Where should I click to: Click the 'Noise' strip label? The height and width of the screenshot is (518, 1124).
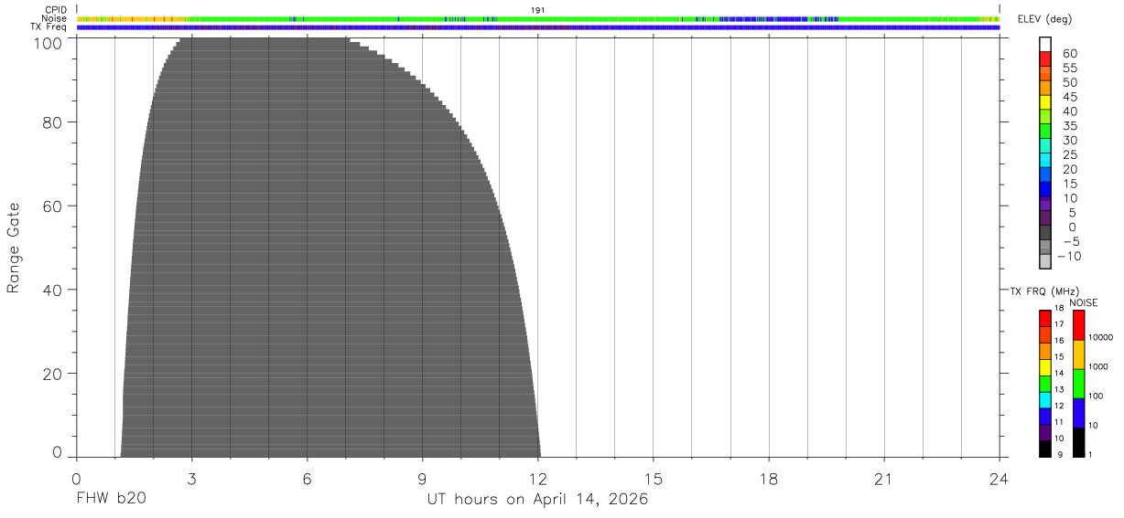55,18
